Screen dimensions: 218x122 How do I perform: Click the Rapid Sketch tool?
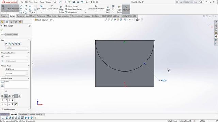(x=119, y=9)
